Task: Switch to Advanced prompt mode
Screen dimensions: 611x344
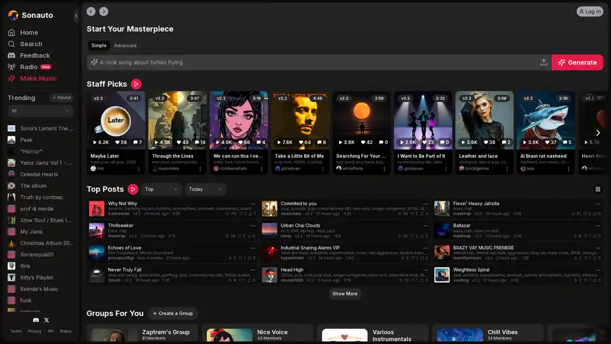Action: coord(125,46)
